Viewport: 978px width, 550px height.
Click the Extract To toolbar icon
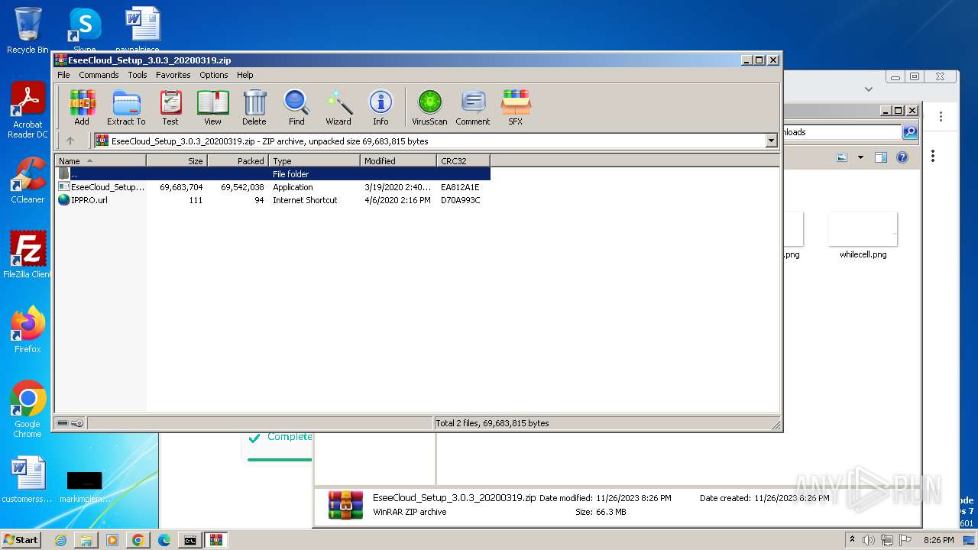coord(126,107)
